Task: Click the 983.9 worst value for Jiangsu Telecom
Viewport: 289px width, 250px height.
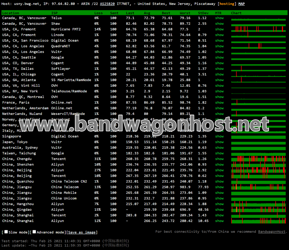Action: point(185,187)
